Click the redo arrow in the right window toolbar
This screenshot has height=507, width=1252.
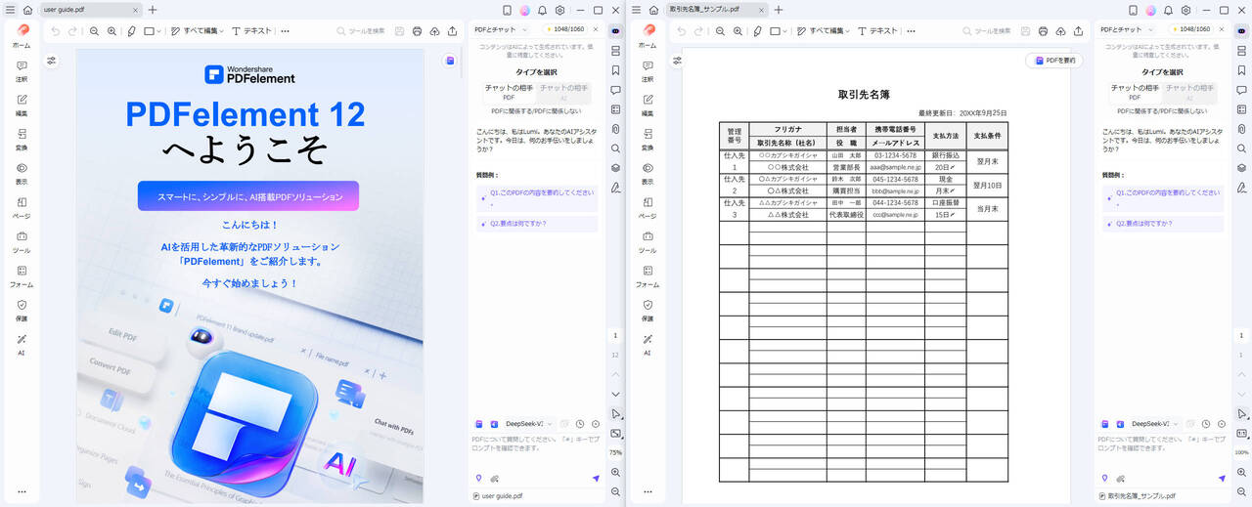[x=698, y=31]
